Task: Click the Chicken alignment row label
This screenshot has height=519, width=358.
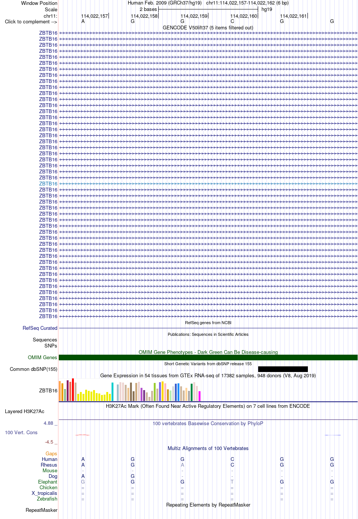Action: (48, 487)
